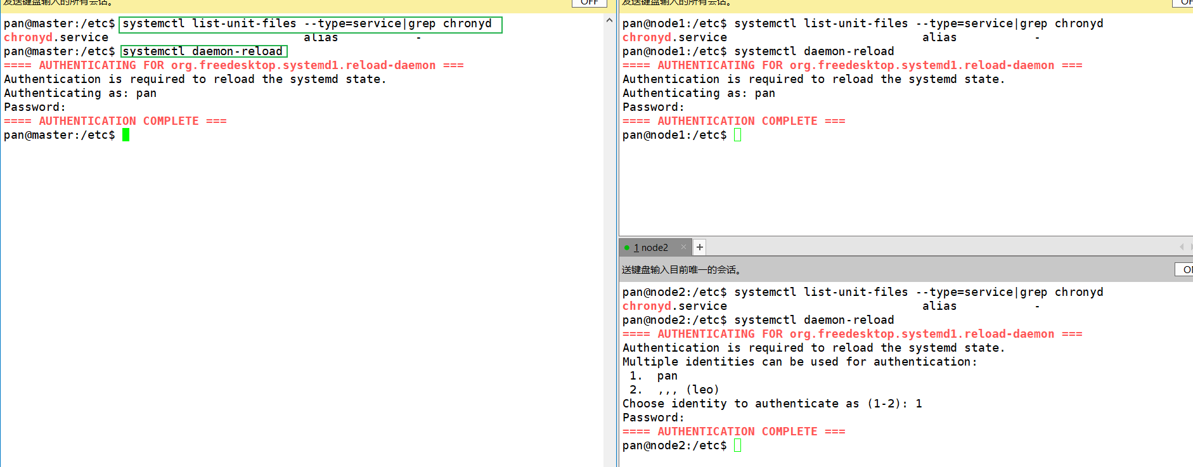The image size is (1193, 467).
Task: Click 'systemctl list-unit-files' command in node2 pane
Action: [919, 292]
